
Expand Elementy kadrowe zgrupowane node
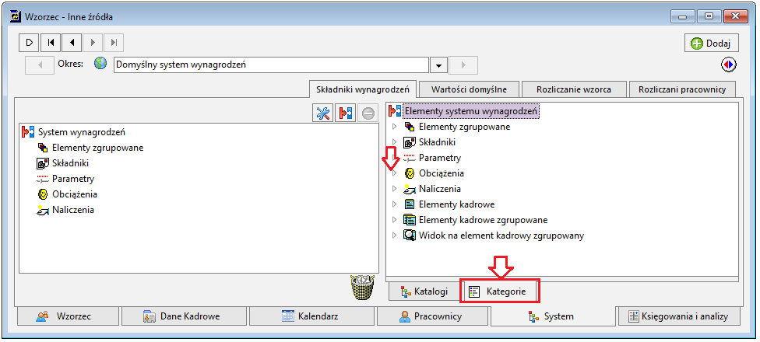point(394,220)
